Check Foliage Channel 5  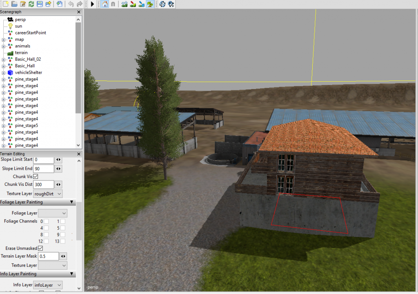click(x=62, y=228)
